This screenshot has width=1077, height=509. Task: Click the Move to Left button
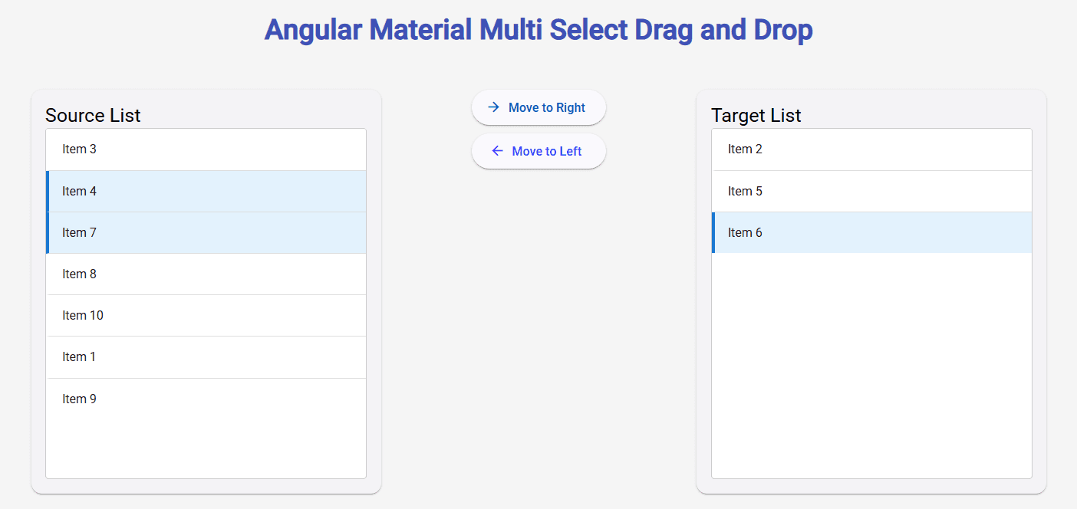pos(538,151)
